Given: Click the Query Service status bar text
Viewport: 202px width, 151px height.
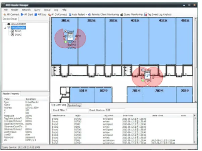Looking at the screenshot, I should (21, 147).
